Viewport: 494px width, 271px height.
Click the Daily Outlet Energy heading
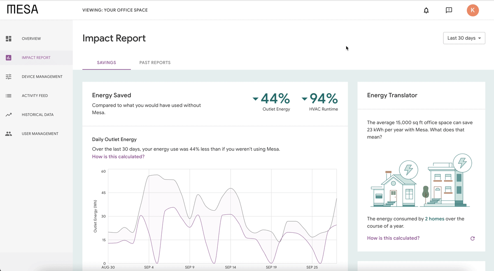(x=114, y=140)
